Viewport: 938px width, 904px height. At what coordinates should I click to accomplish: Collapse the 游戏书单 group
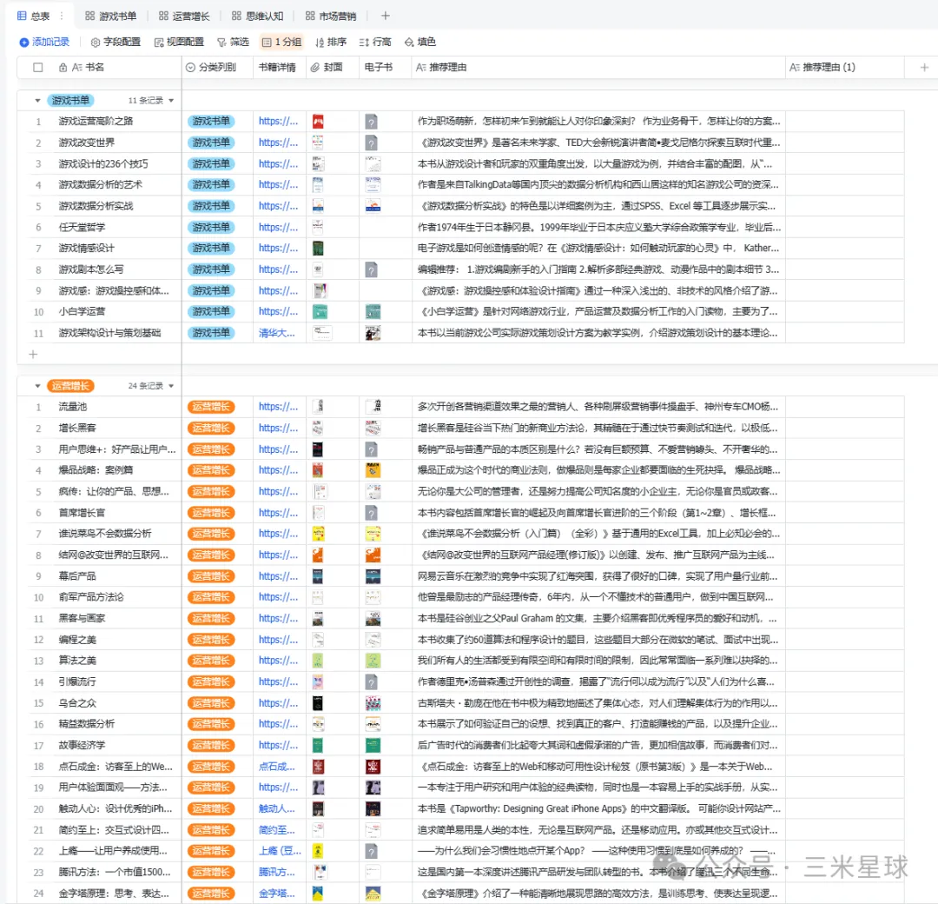click(x=37, y=100)
